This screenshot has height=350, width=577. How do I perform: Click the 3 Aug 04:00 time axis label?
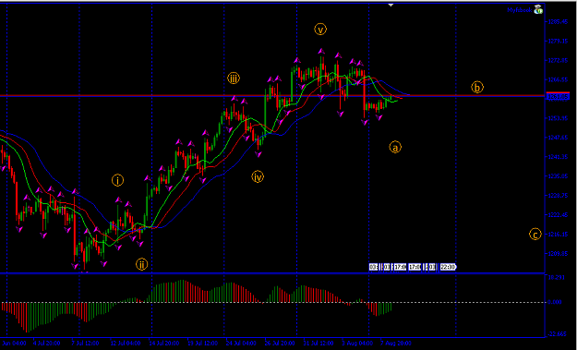(356, 343)
